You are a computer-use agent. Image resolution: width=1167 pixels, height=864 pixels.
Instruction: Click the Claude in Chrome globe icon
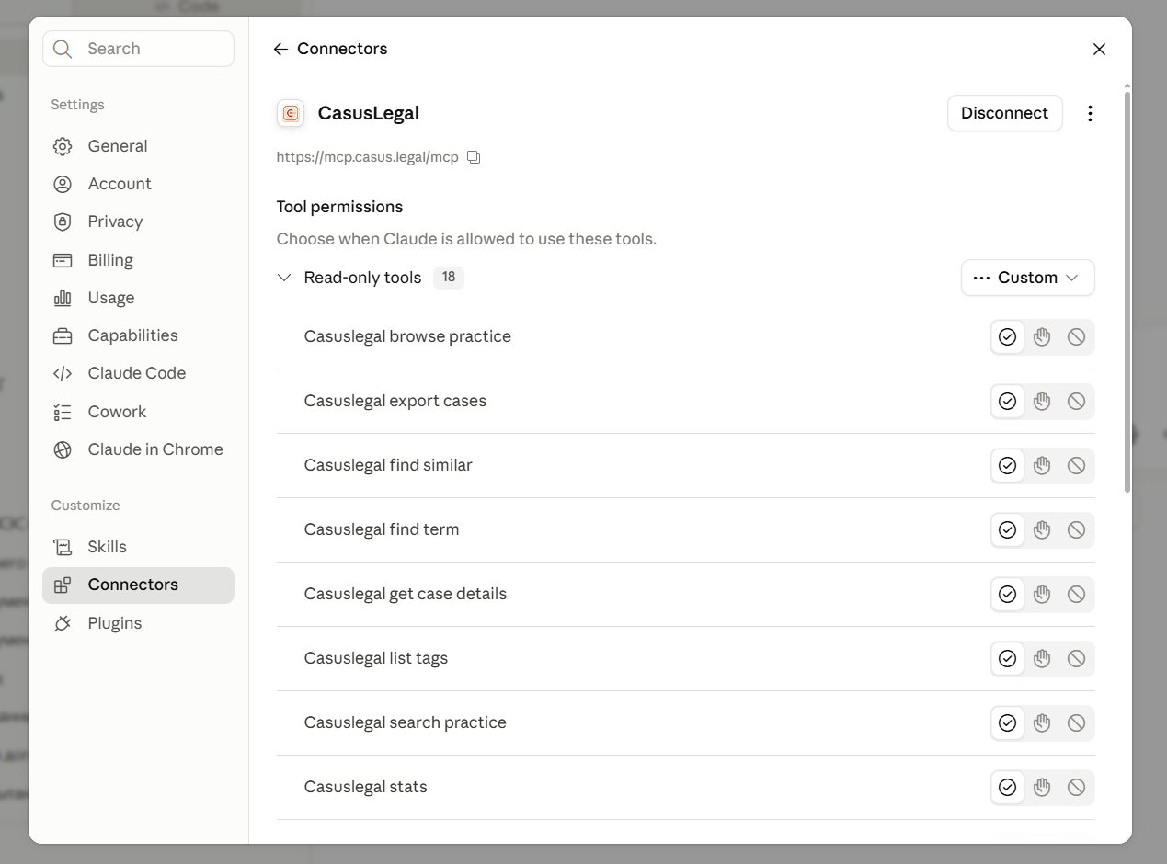[x=63, y=449]
